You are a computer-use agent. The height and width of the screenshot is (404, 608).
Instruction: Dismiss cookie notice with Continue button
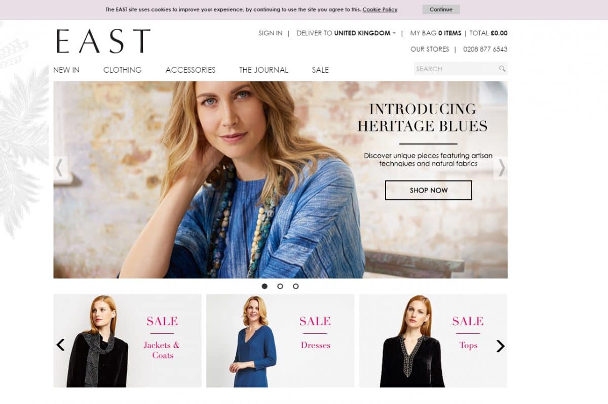441,9
